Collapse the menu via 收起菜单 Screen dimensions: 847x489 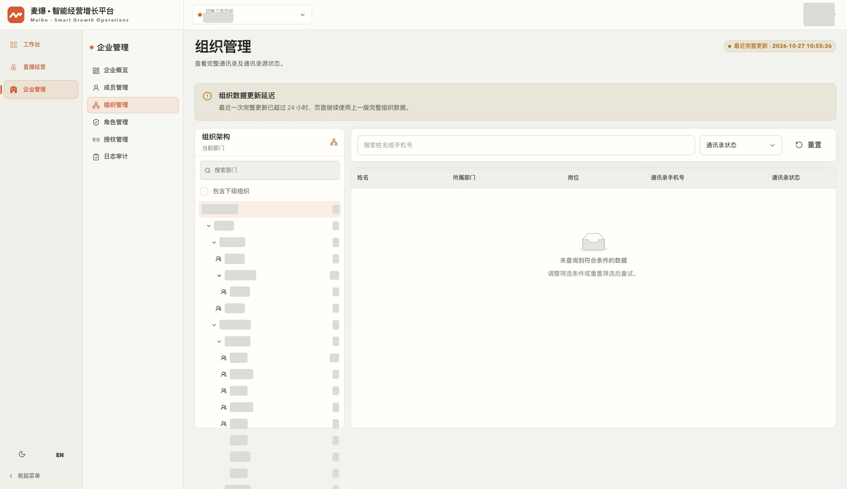point(25,476)
